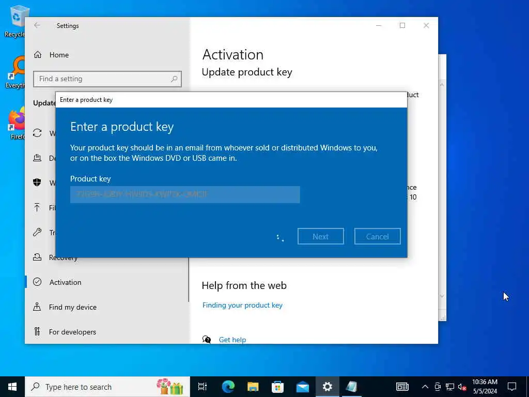Screen dimensions: 529x397
Task: Click the scrollbar up arrow in background window
Action: click(x=442, y=84)
